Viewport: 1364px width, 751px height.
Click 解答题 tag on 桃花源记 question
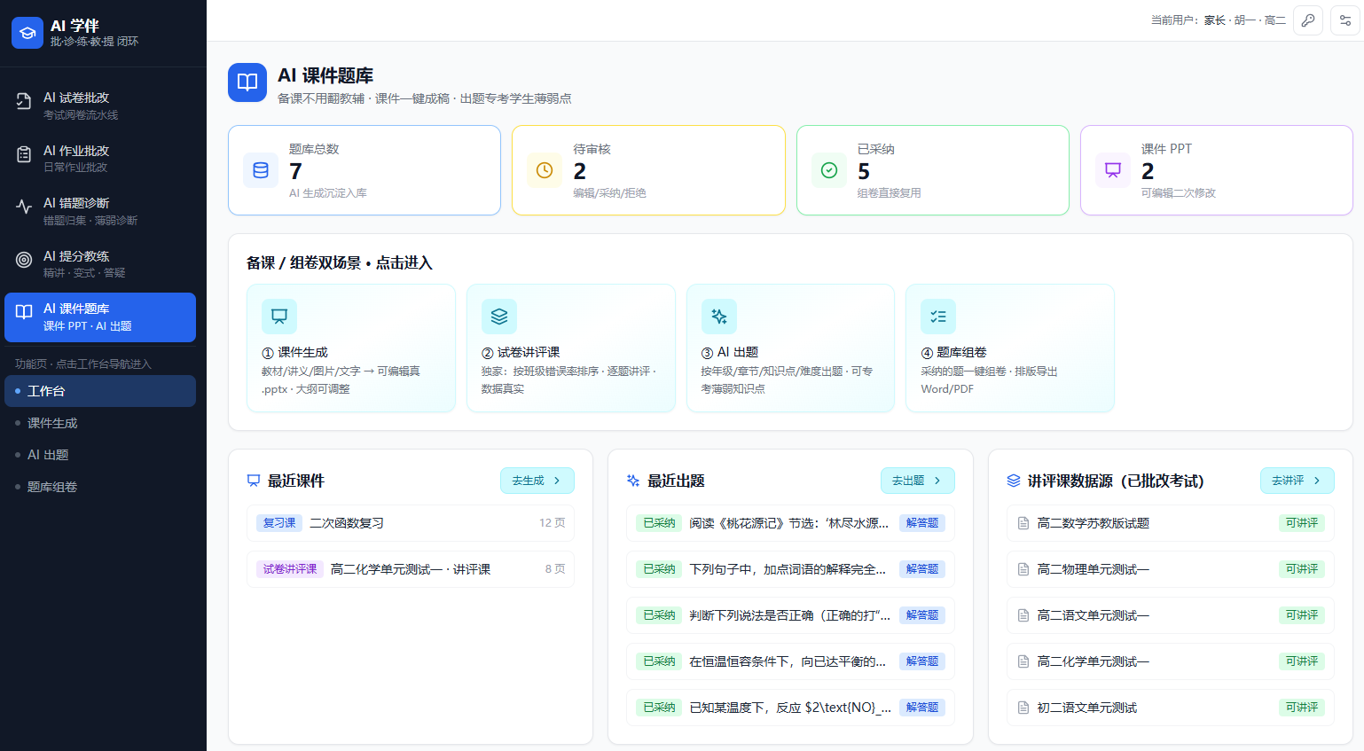922,523
